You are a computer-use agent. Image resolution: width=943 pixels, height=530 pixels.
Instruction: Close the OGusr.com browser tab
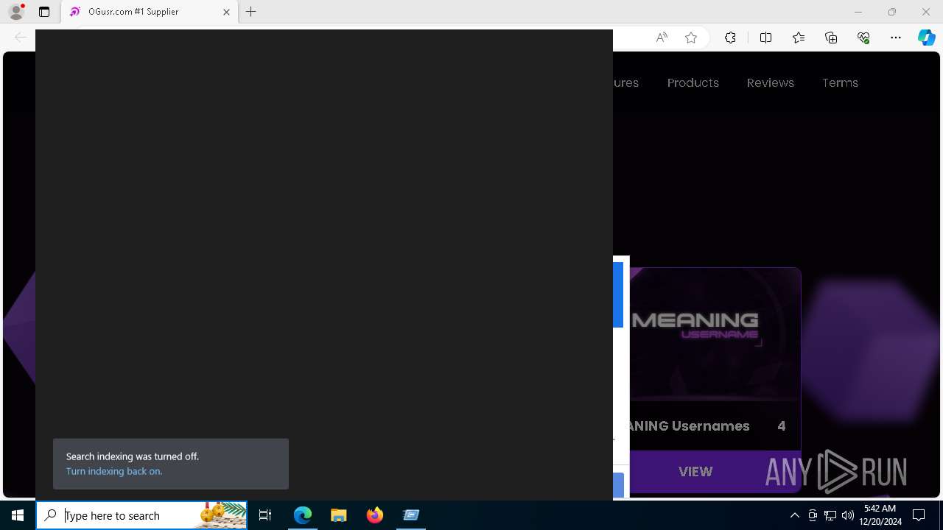tap(226, 12)
